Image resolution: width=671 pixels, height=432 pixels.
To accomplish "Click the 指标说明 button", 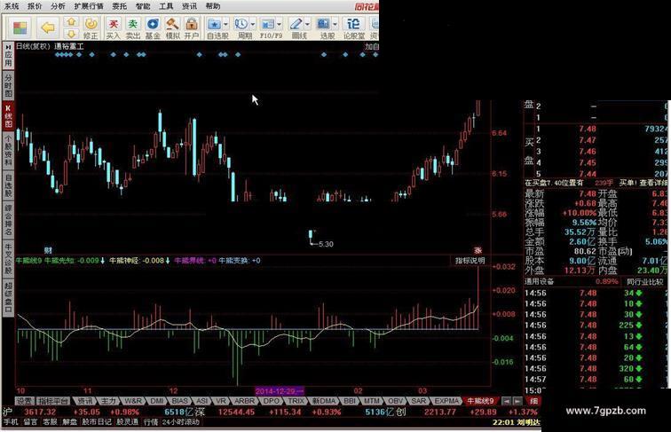I will pos(470,261).
